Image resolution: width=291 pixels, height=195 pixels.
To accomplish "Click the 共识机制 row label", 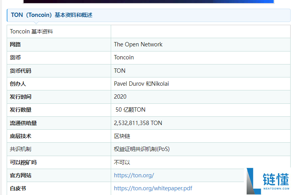I will [x=20, y=149].
